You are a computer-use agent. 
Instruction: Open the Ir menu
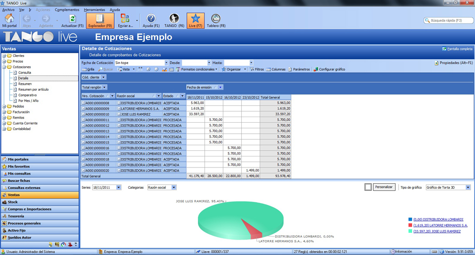tap(30, 10)
